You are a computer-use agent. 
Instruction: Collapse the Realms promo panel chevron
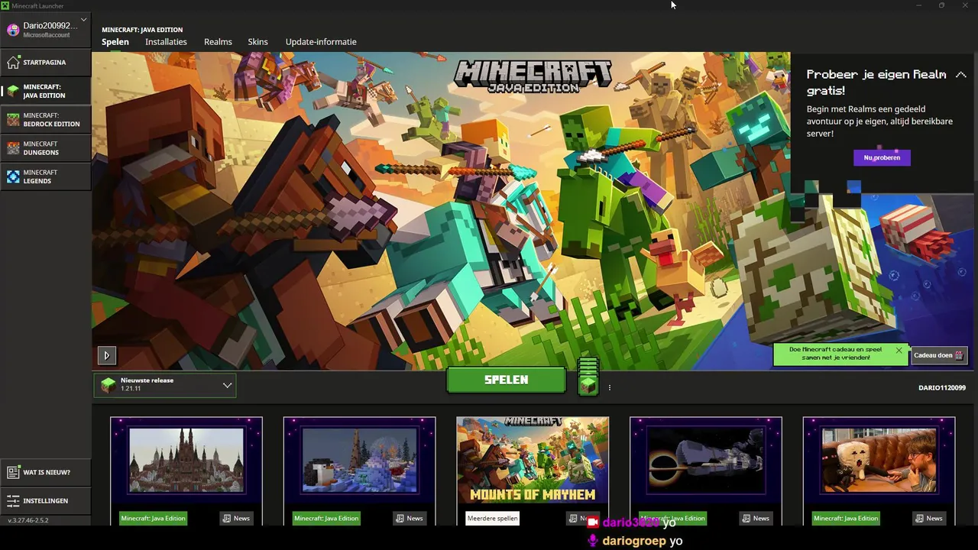960,75
